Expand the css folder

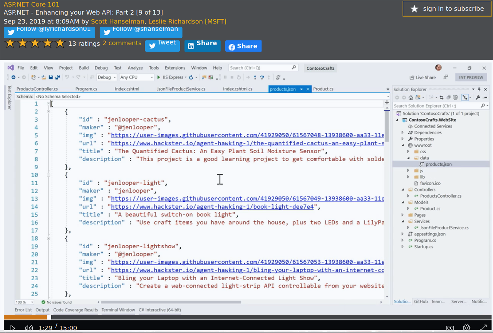(x=409, y=152)
